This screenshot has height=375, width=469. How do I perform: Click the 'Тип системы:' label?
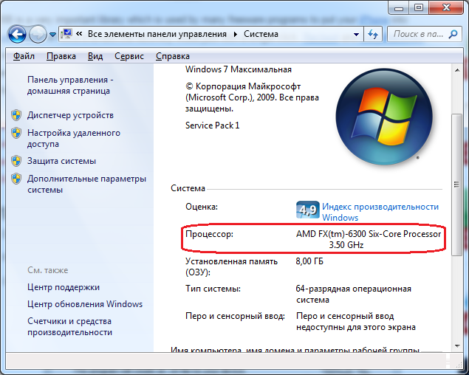[213, 289]
